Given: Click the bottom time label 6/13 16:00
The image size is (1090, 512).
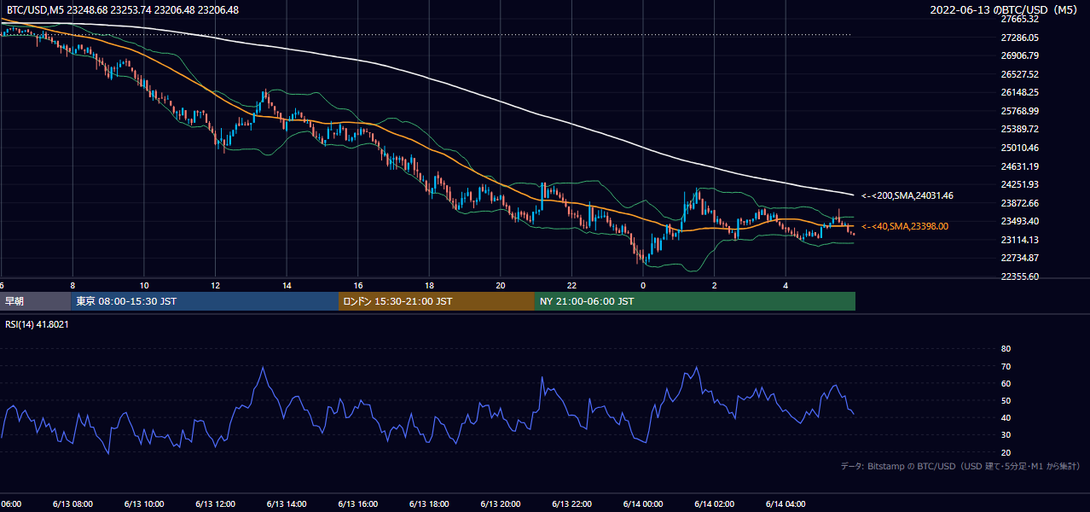Looking at the screenshot, I should click(358, 503).
